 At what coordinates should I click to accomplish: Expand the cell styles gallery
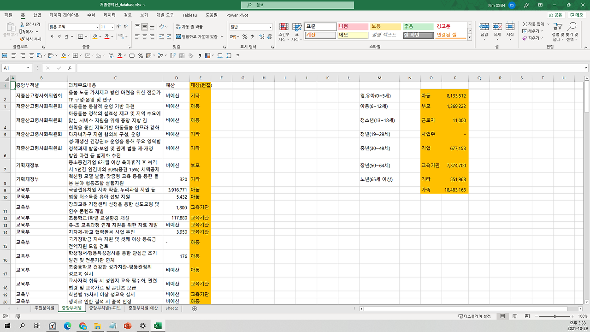470,37
